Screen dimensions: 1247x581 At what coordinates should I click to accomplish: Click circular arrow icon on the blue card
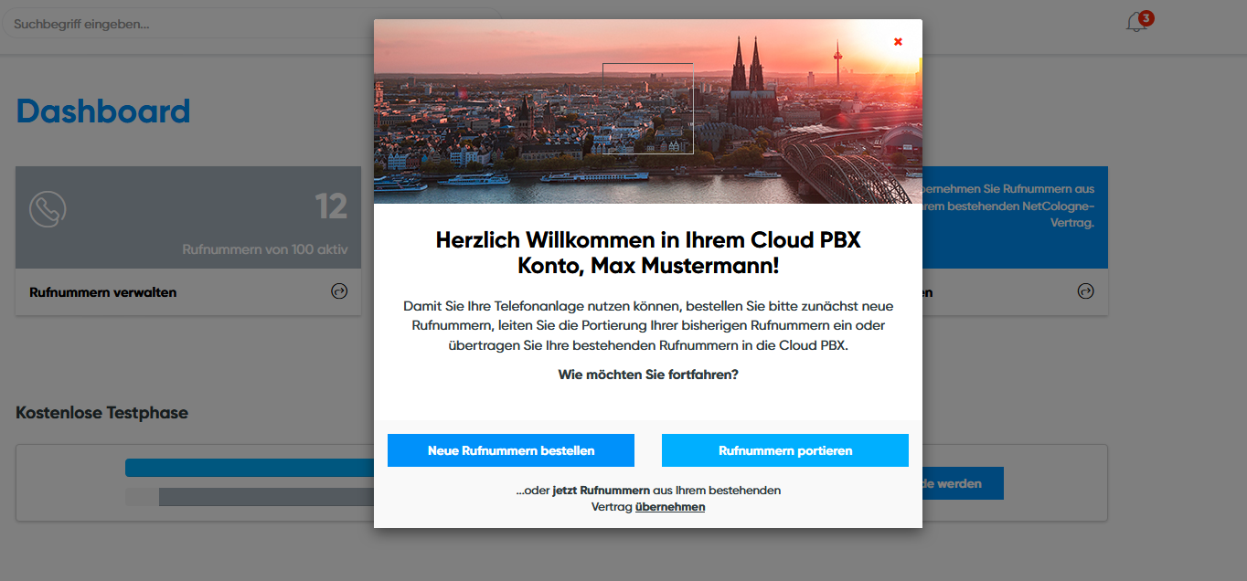click(x=1085, y=291)
